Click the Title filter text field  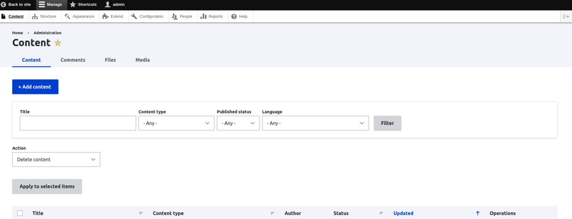pyautogui.click(x=78, y=123)
